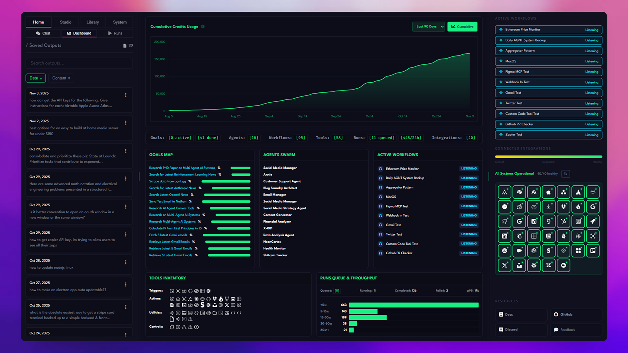Viewport: 628px width, 353px height.
Task: Click the Anthropic integration icon
Action: [x=534, y=192]
